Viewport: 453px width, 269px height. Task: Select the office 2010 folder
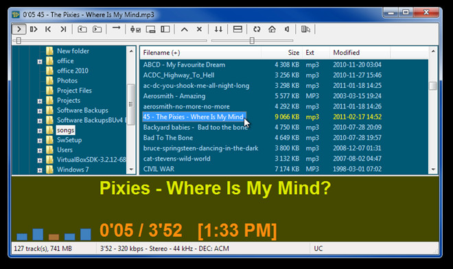click(x=73, y=71)
